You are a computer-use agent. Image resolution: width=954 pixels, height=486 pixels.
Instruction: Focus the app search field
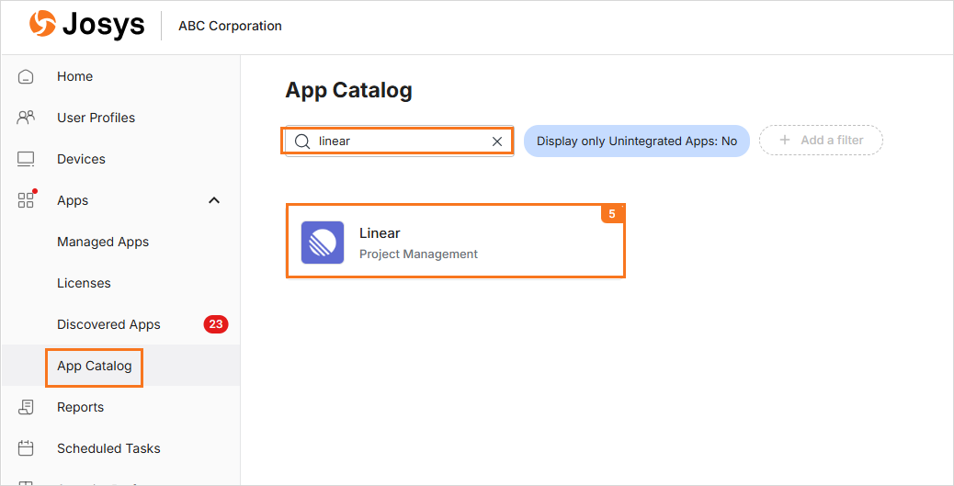pos(400,141)
